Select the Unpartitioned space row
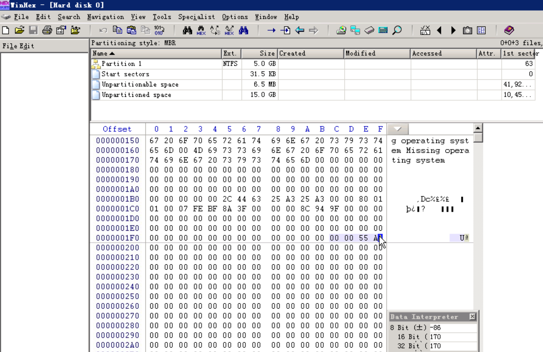Screen dimensions: 543x352 point(314,95)
